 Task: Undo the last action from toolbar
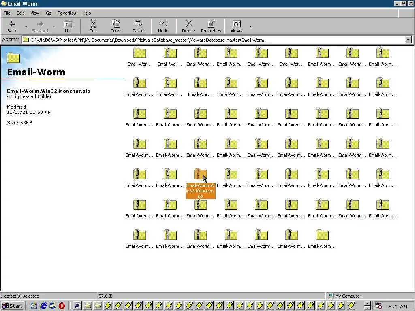click(163, 26)
